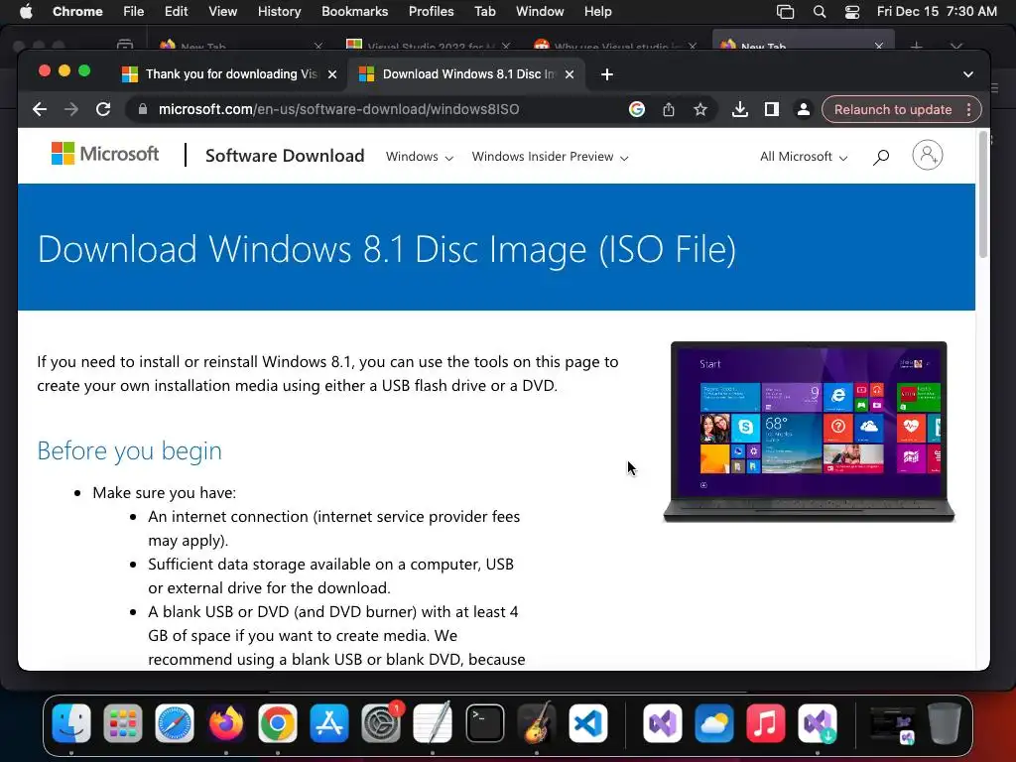Click the padlock site info icon
1016x762 pixels.
(x=143, y=109)
